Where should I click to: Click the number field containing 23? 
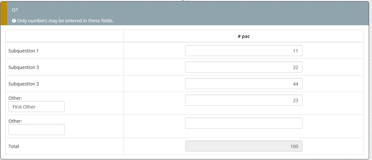[244, 100]
